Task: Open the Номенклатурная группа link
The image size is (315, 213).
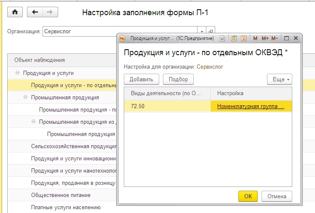Action: click(x=251, y=106)
